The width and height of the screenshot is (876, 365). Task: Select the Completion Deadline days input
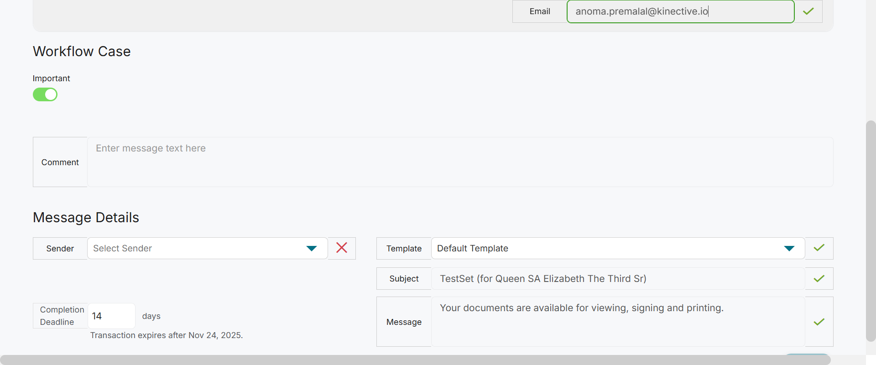tap(111, 316)
